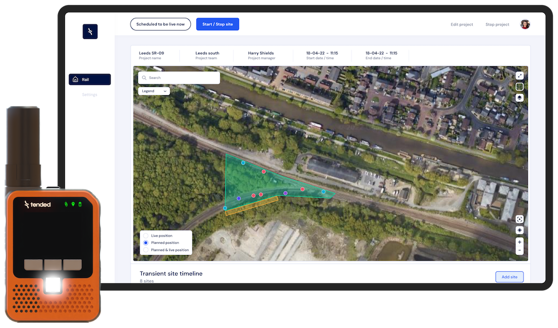Open the Rail section in sidebar
This screenshot has height=328, width=558.
[x=90, y=80]
